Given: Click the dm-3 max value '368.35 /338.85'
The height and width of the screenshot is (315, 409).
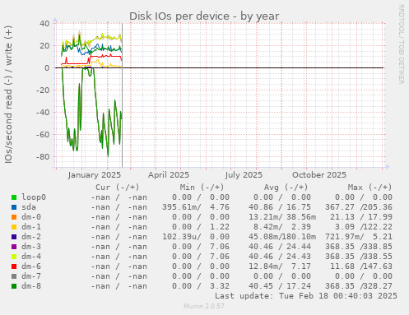Looking at the screenshot, I should (359, 247).
